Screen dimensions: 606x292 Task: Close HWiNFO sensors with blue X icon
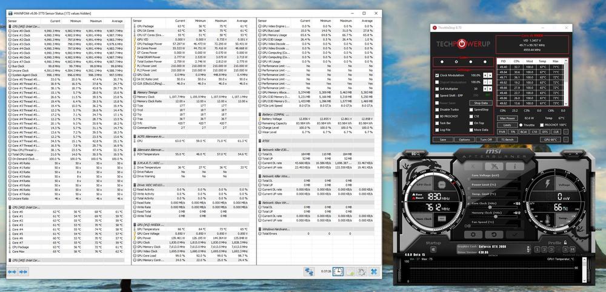pos(374,272)
